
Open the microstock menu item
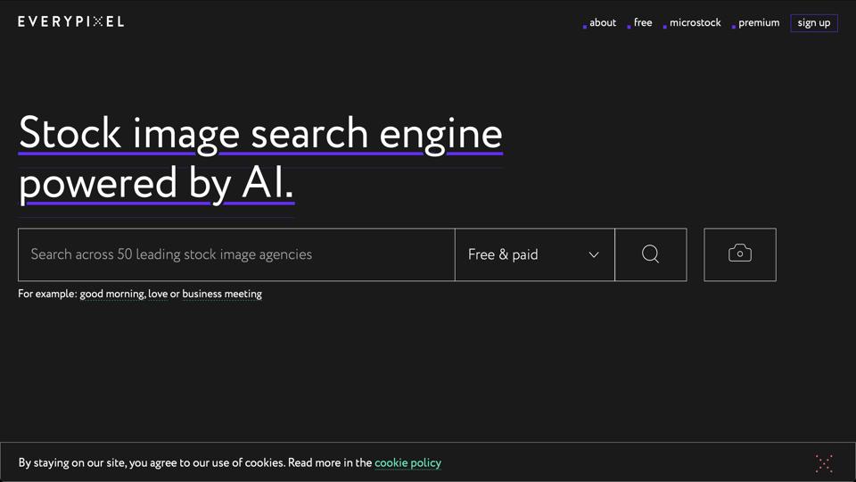click(x=695, y=23)
